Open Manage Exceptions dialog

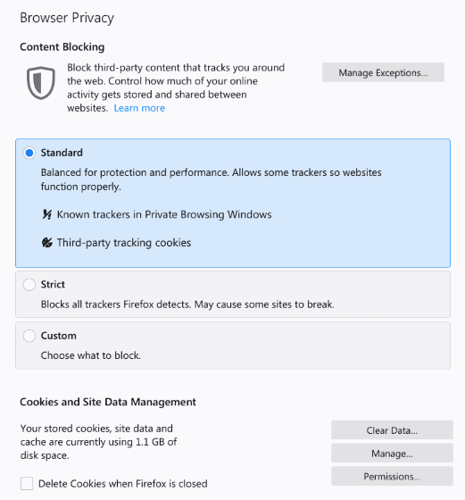pyautogui.click(x=383, y=72)
